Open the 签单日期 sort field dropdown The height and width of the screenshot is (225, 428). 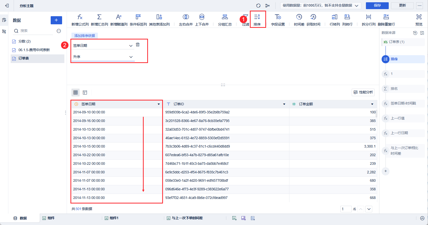[x=103, y=46]
